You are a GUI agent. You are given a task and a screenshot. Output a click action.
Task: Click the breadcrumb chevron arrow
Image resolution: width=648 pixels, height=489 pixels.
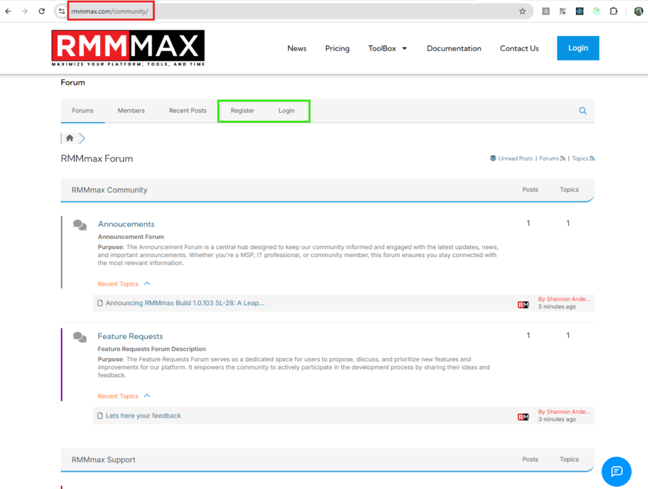click(82, 138)
